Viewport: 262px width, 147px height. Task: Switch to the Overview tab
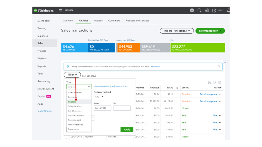coord(68,21)
